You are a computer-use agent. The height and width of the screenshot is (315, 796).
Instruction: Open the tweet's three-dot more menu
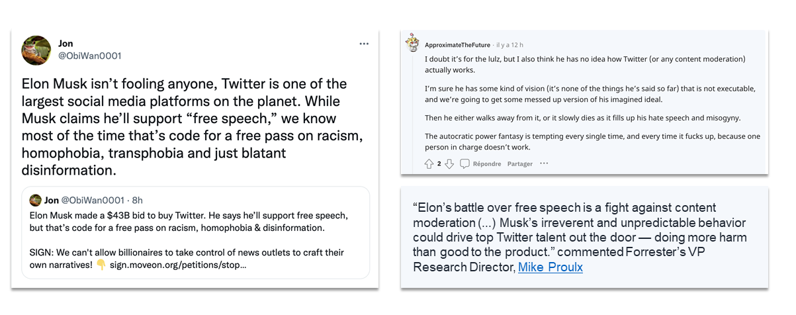click(x=364, y=44)
